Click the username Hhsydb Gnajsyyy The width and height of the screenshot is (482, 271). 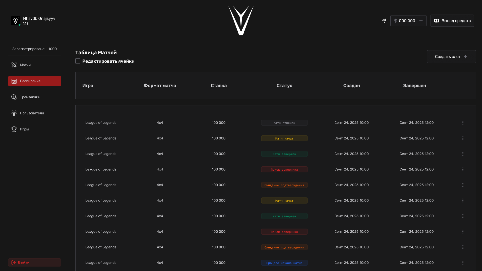click(x=39, y=19)
